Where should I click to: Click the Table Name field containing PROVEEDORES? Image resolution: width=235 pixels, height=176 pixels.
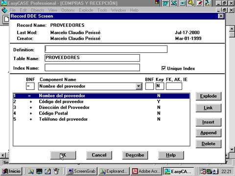(x=92, y=58)
